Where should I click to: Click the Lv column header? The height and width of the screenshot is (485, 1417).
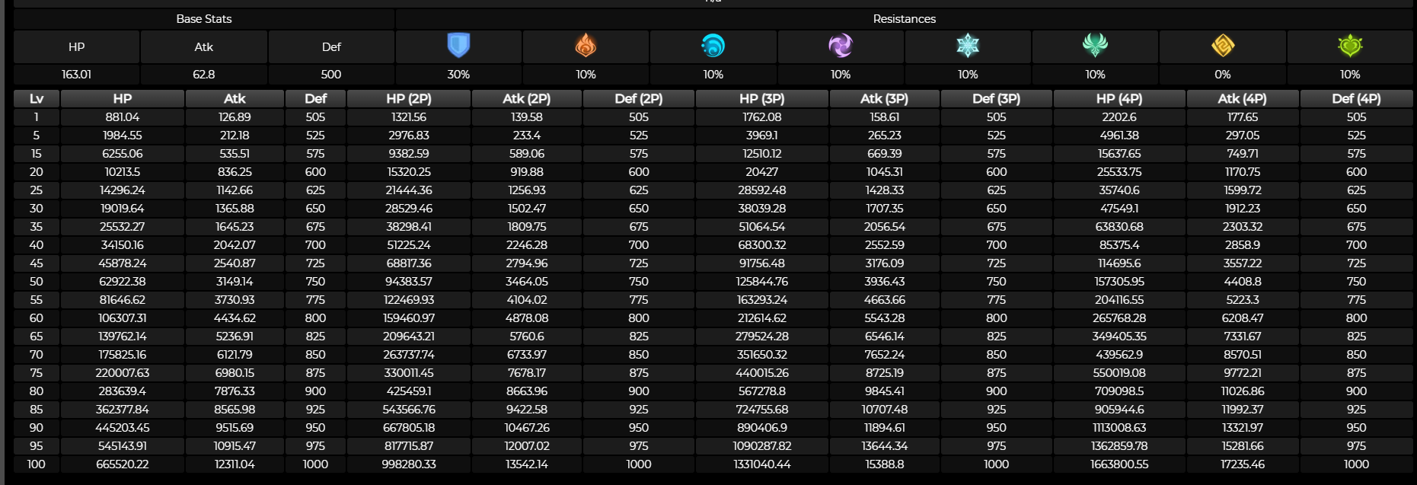37,99
